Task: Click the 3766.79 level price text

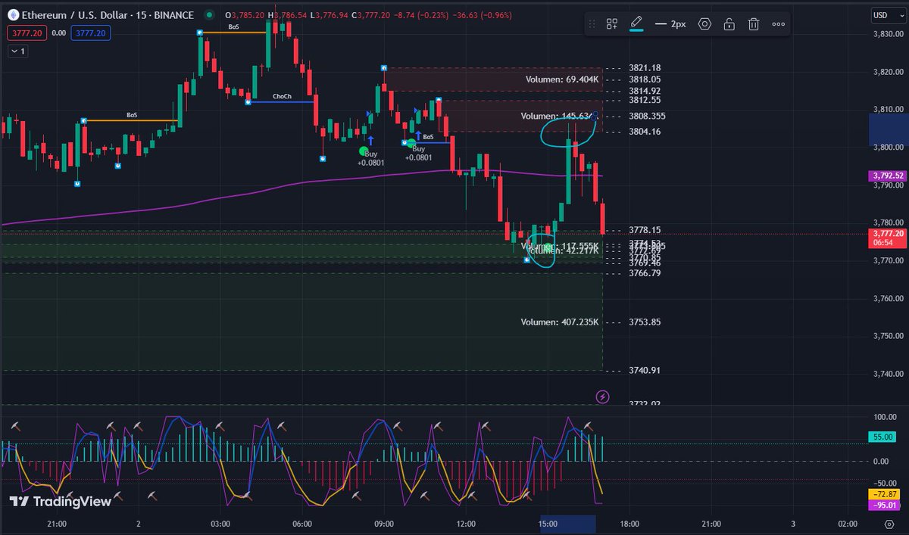Action: pyautogui.click(x=645, y=273)
